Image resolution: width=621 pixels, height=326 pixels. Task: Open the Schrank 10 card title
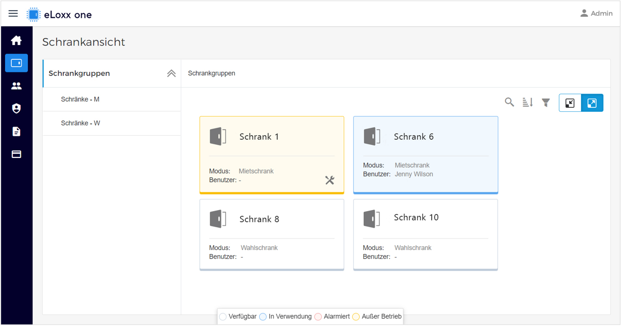tap(417, 217)
